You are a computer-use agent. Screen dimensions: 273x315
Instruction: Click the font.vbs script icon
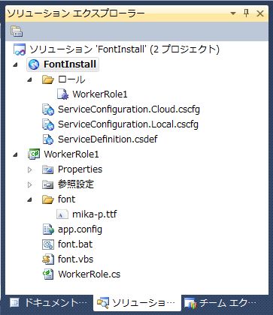pos(48,259)
